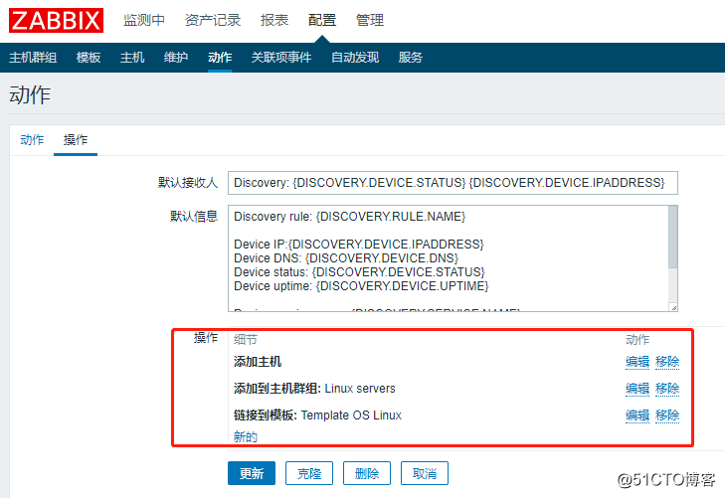Edit the 链接到模板 Template OS Linux operation
725x498 pixels.
click(637, 415)
